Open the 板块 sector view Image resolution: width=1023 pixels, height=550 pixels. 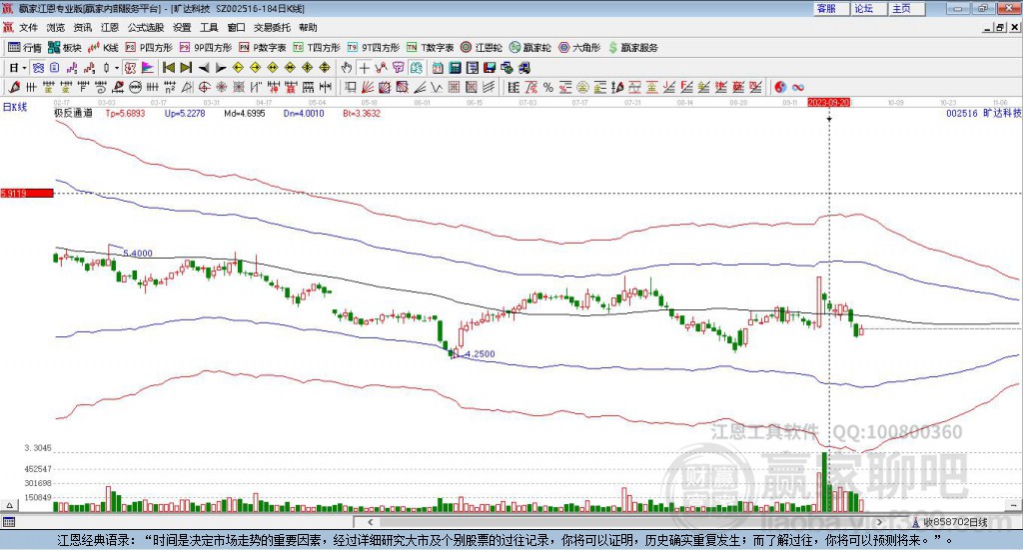tap(64, 48)
